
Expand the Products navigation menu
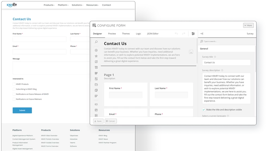(x=49, y=5)
